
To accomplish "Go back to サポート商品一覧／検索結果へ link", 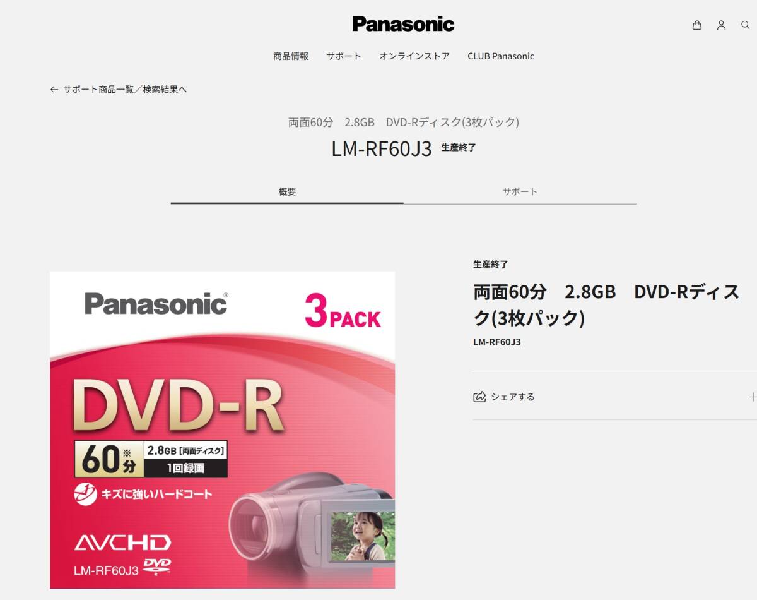I will (x=125, y=90).
